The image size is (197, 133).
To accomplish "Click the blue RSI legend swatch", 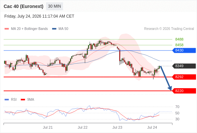I will [7, 100].
